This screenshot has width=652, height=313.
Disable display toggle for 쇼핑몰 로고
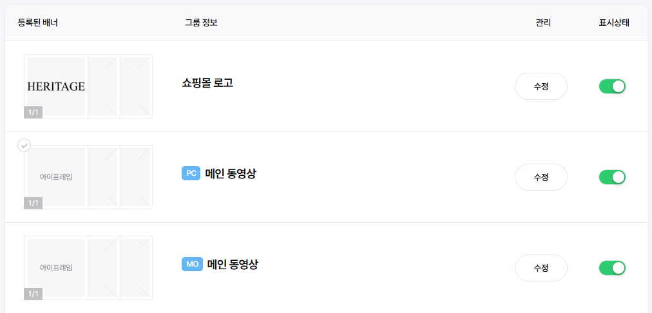612,86
